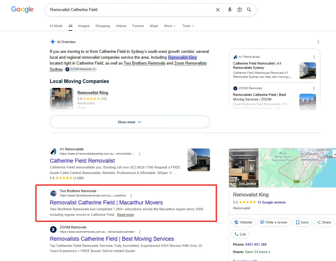Image resolution: width=336 pixels, height=261 pixels.
Task: Open more options for the ZOOM Removals result
Action: 140,232
